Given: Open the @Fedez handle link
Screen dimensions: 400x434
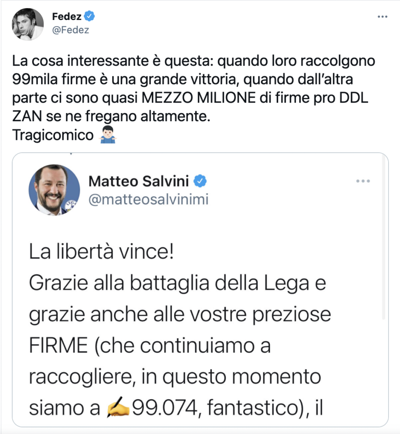Looking at the screenshot, I should (x=70, y=30).
